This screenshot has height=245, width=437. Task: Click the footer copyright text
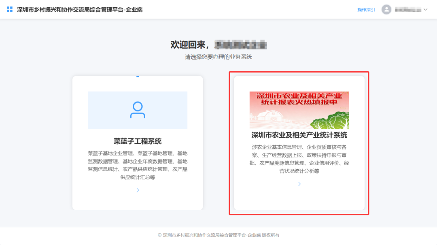tap(218, 235)
